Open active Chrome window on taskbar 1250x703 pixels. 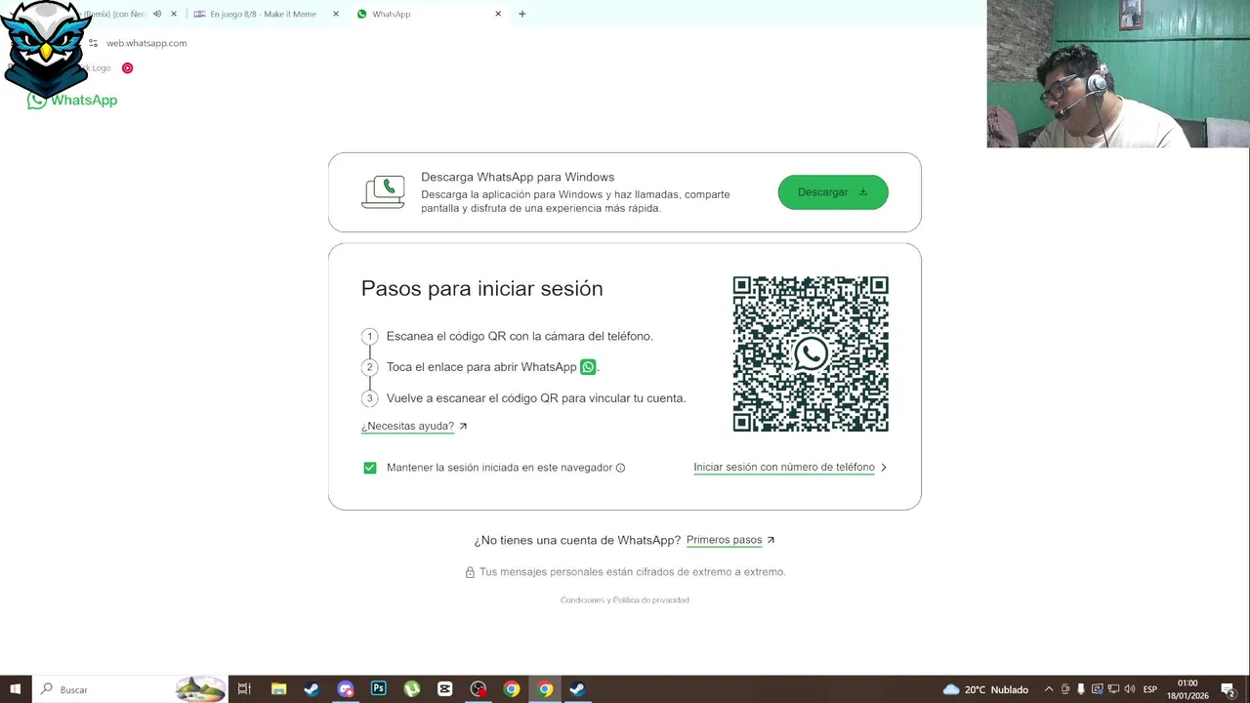[x=545, y=689]
